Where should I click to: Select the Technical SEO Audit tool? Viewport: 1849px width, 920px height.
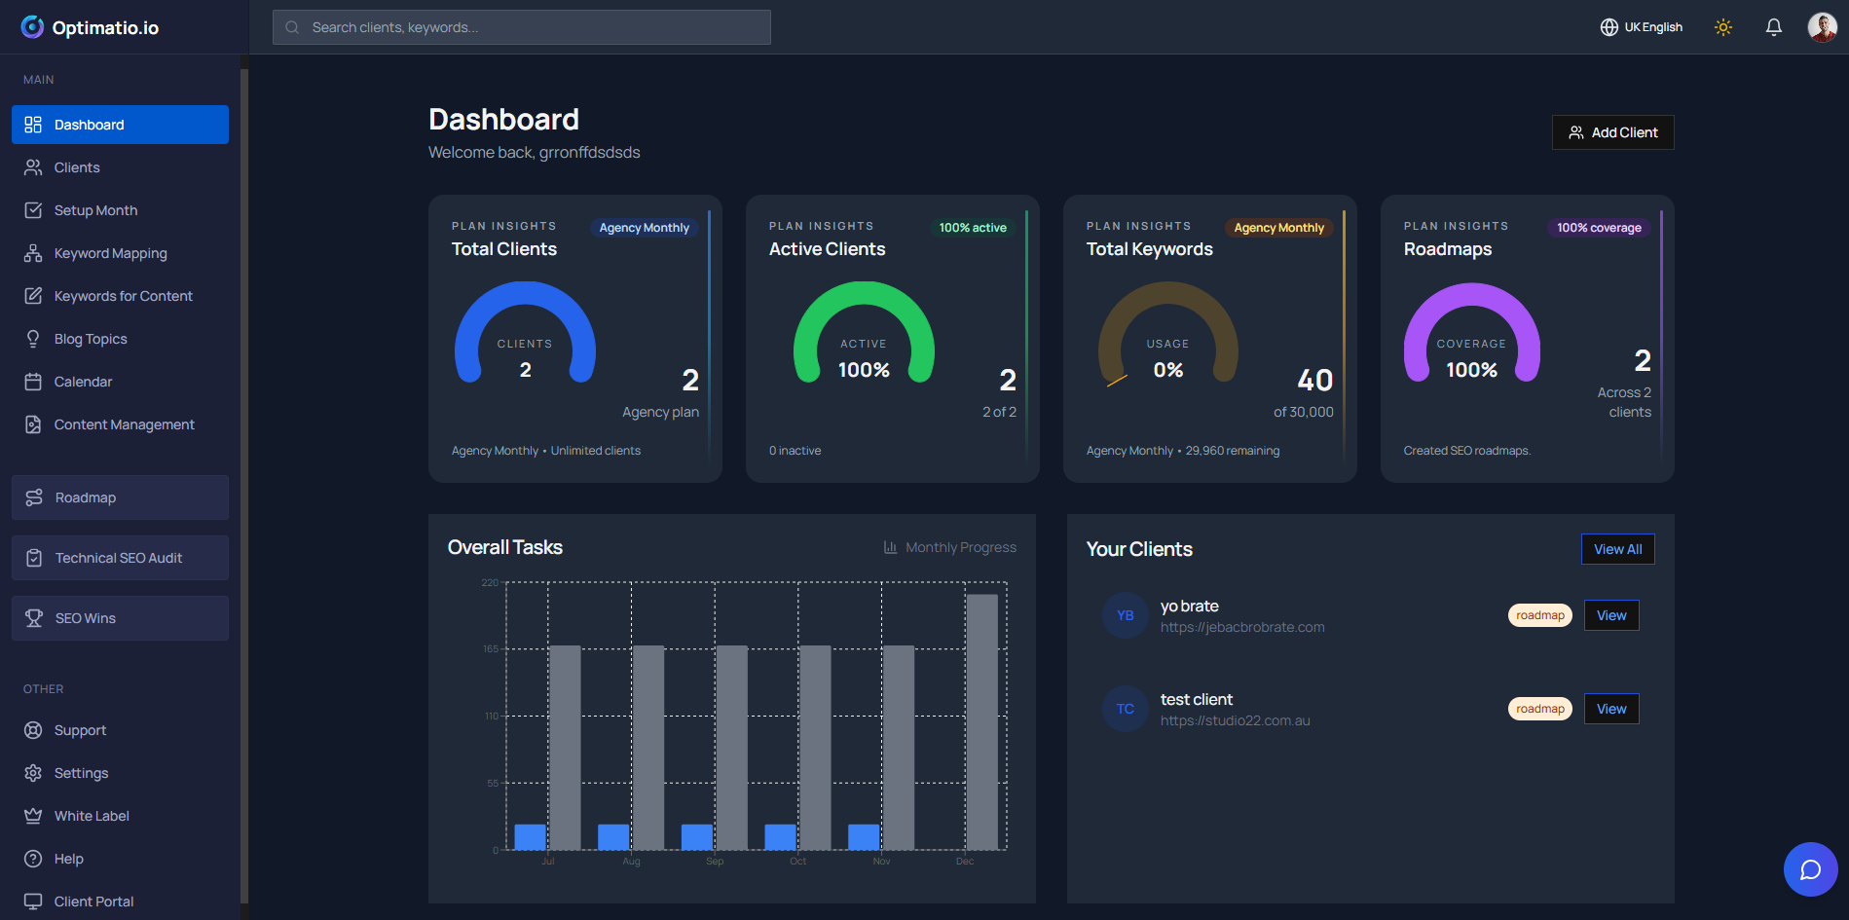coord(118,557)
